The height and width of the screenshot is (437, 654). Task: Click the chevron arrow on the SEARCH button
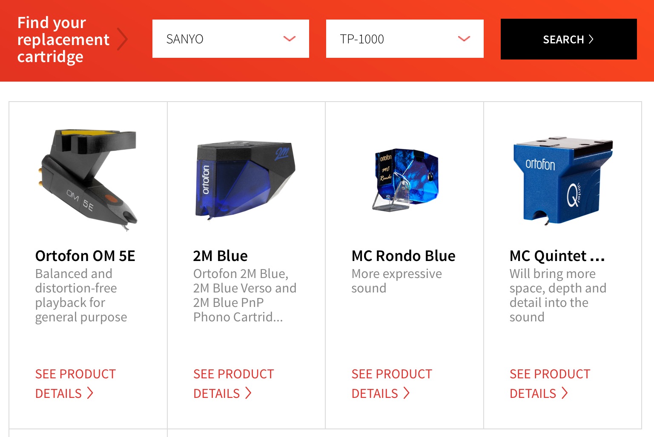pos(591,39)
